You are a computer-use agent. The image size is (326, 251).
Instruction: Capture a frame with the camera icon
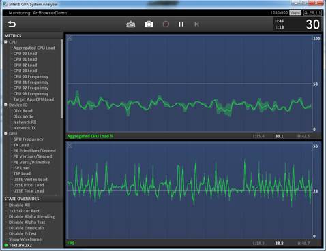click(x=149, y=24)
